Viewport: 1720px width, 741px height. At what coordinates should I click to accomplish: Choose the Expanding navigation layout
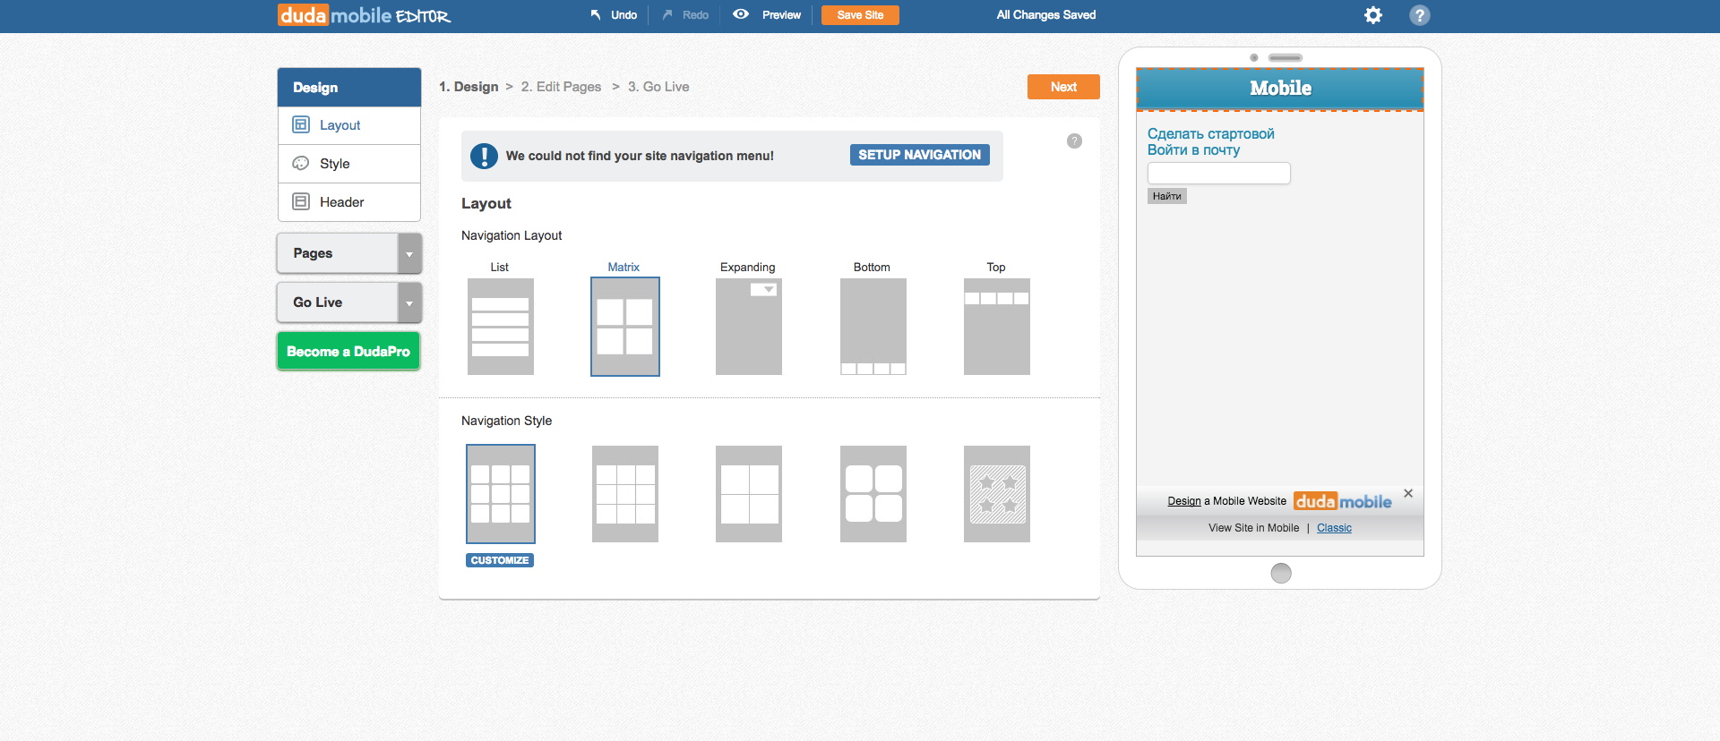pos(748,327)
